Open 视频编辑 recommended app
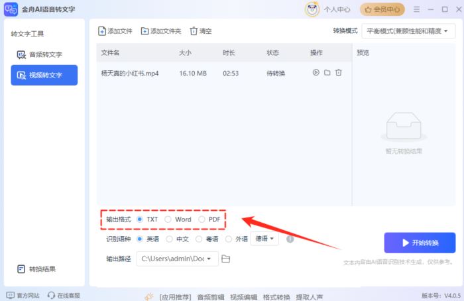464x301 pixels. tap(243, 297)
